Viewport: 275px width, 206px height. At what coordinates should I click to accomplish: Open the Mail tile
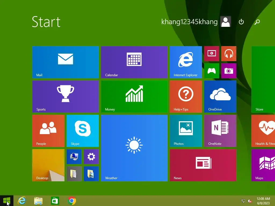pyautogui.click(x=66, y=62)
